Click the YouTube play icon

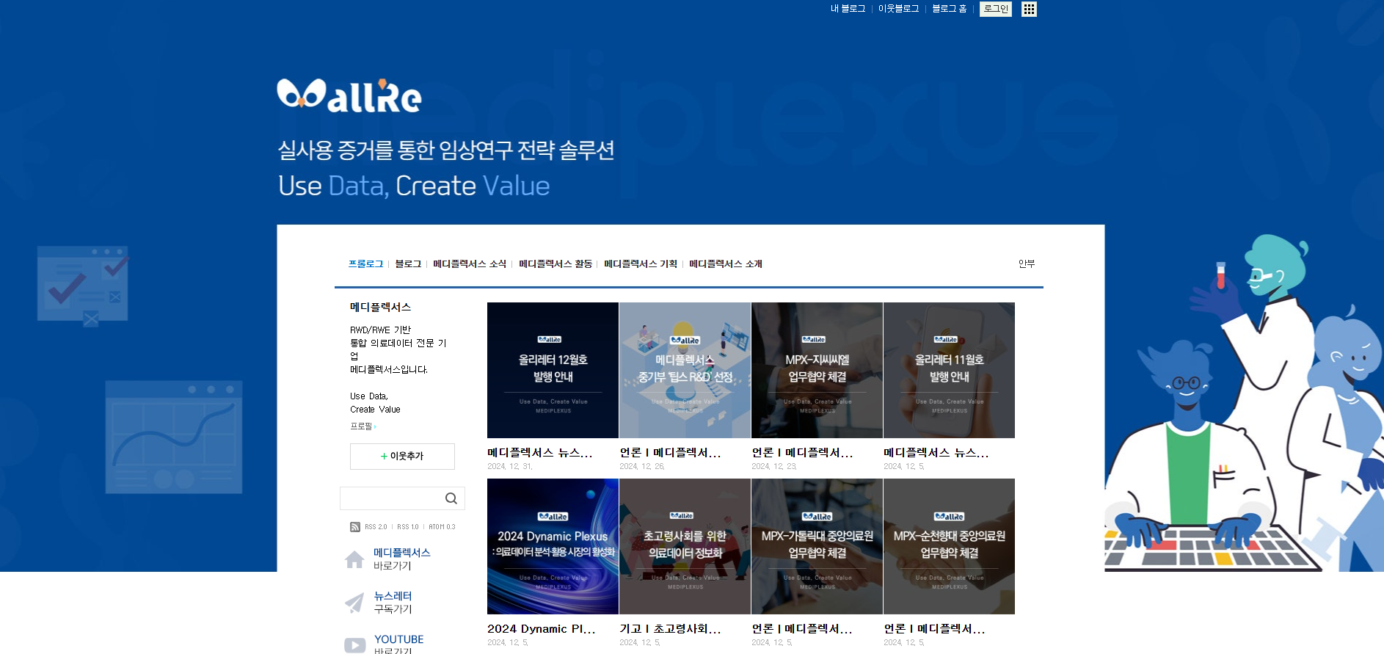pos(354,644)
